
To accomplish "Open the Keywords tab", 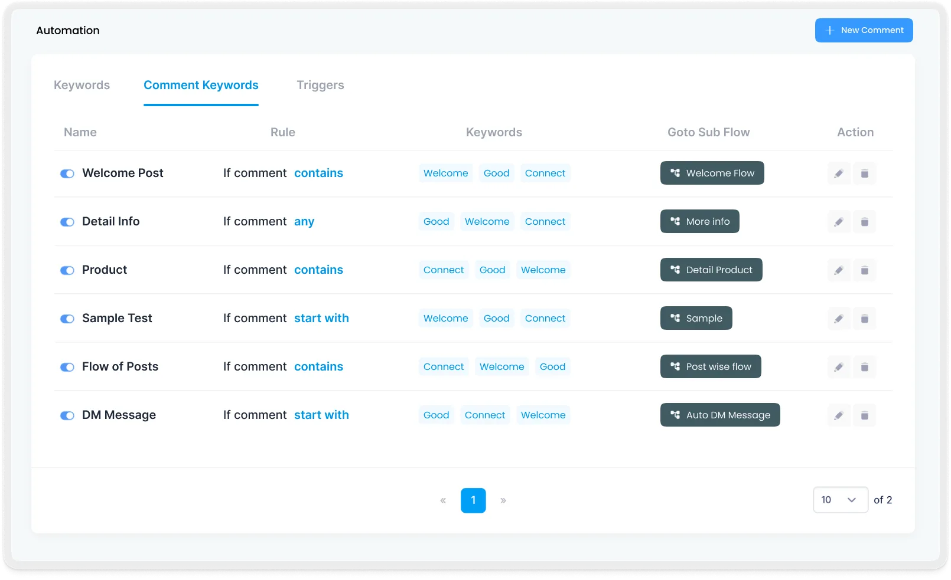I will 82,85.
